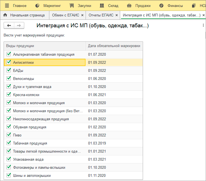
Task: Select the Кресла-коляски date 01.06.2021
Action: pos(114,95)
